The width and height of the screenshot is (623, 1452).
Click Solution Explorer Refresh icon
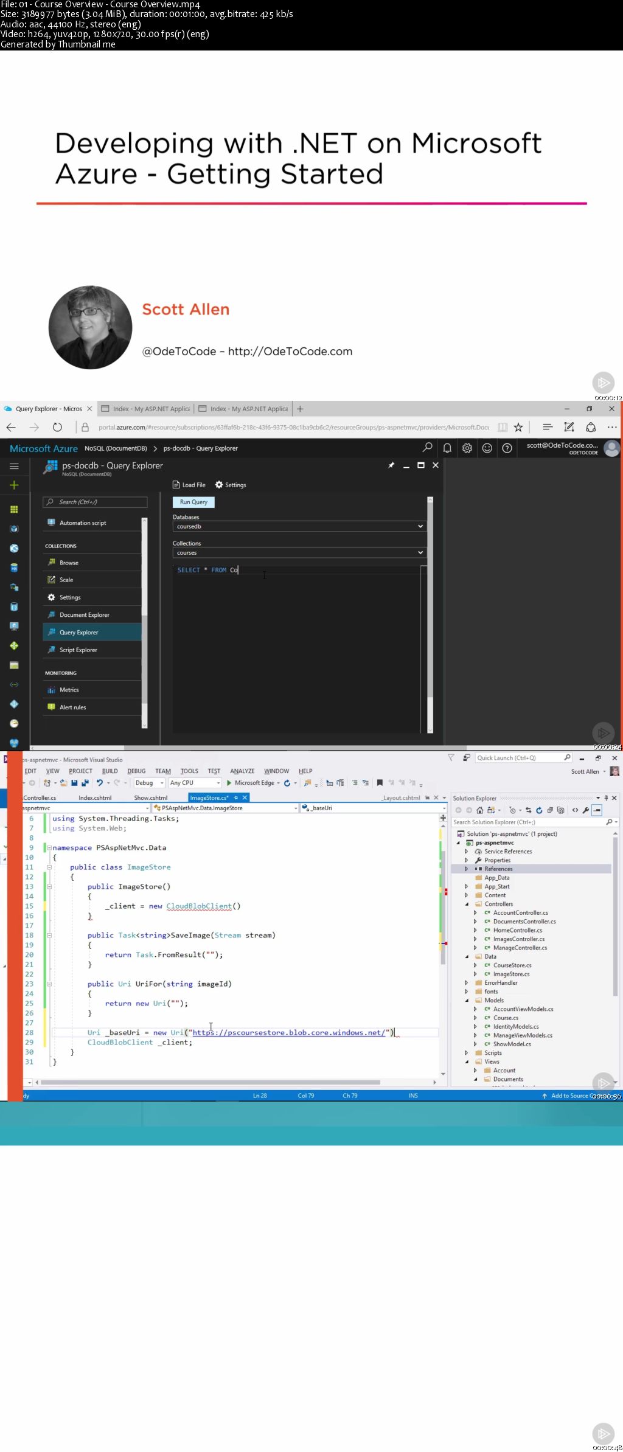(539, 810)
